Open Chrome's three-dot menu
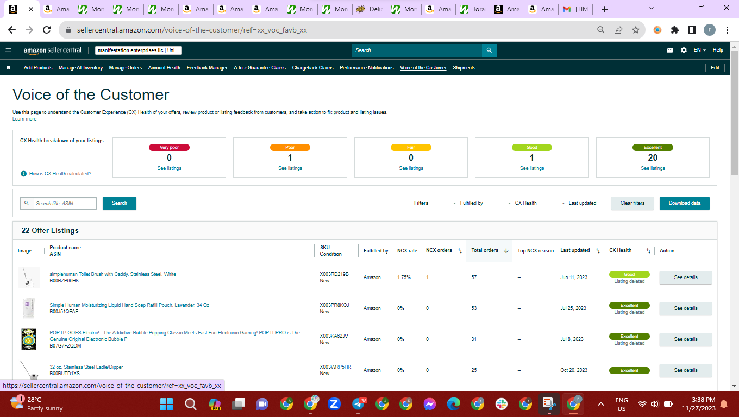Image resolution: width=739 pixels, height=417 pixels. click(727, 30)
